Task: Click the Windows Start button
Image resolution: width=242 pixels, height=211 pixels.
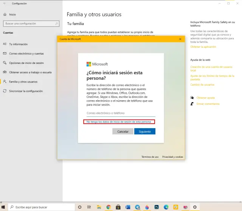Action: (x=4, y=207)
